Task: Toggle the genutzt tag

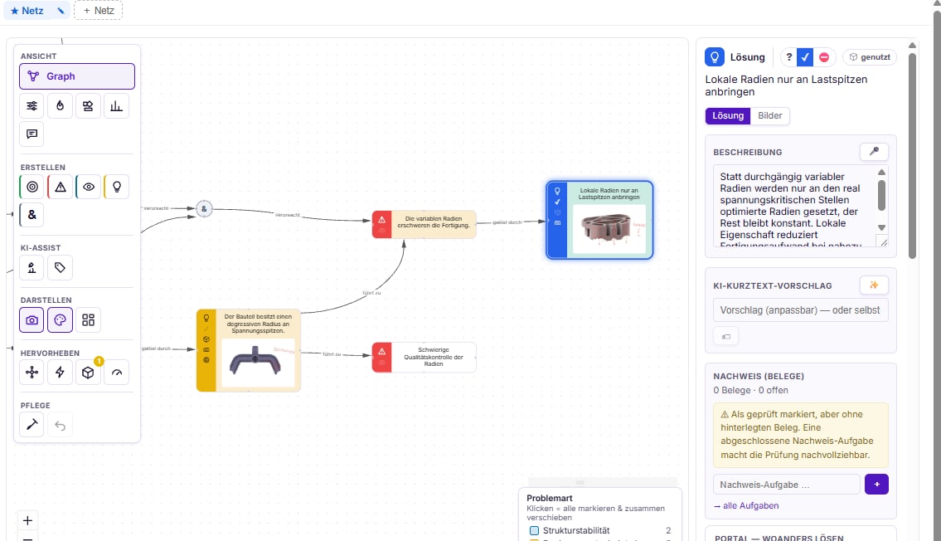Action: click(x=871, y=57)
